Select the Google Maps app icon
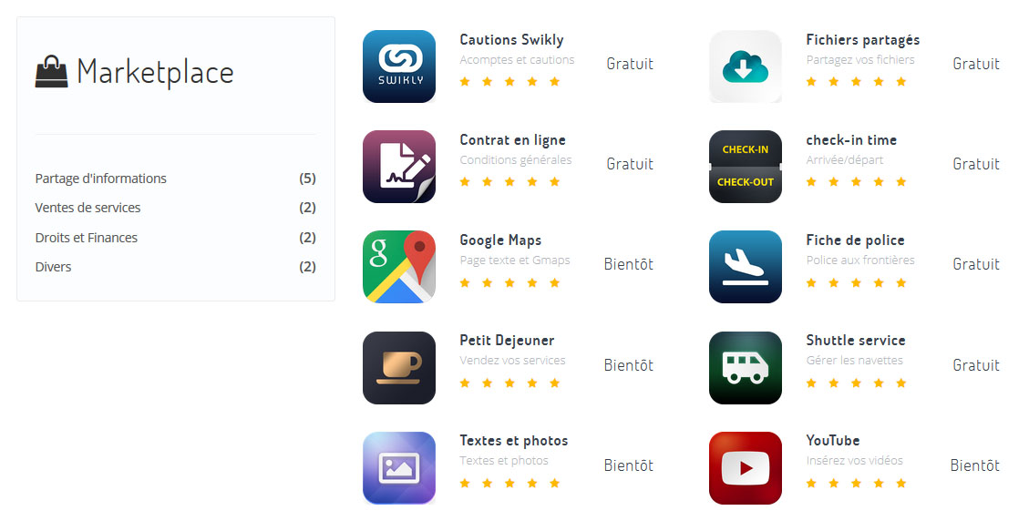 (x=399, y=267)
